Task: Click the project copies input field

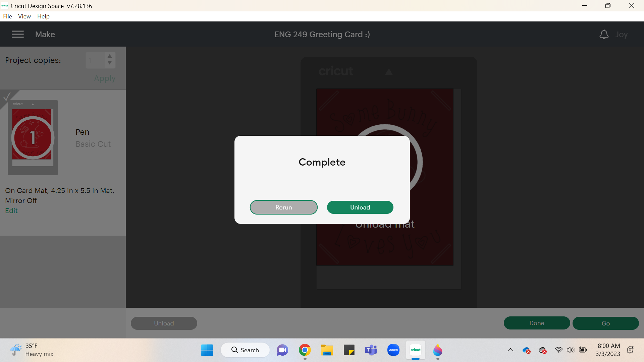Action: (95, 60)
